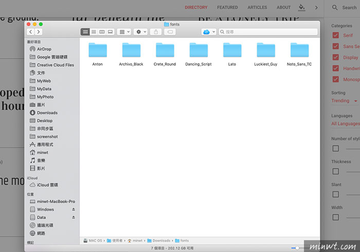
Task: Open the ARTICLES tab on the webpage
Action: 257,8
